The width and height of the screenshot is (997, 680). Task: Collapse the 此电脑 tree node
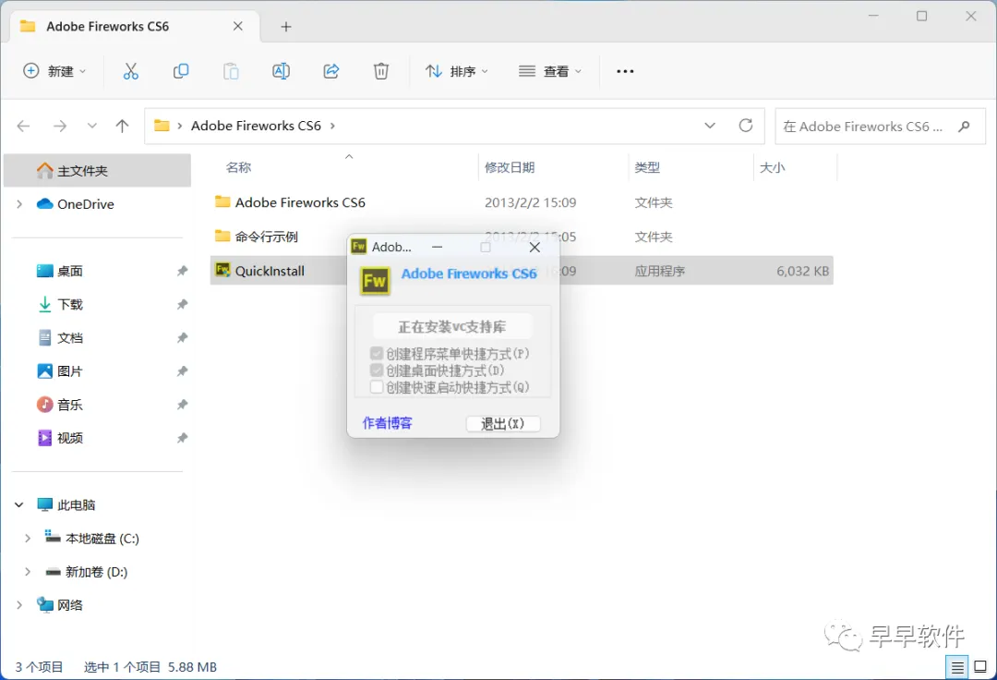point(19,505)
